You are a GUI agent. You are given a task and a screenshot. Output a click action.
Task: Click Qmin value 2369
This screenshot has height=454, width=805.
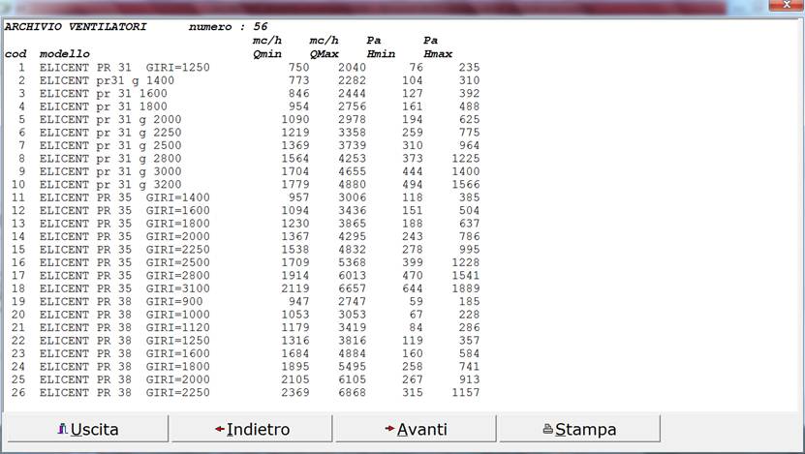click(295, 392)
